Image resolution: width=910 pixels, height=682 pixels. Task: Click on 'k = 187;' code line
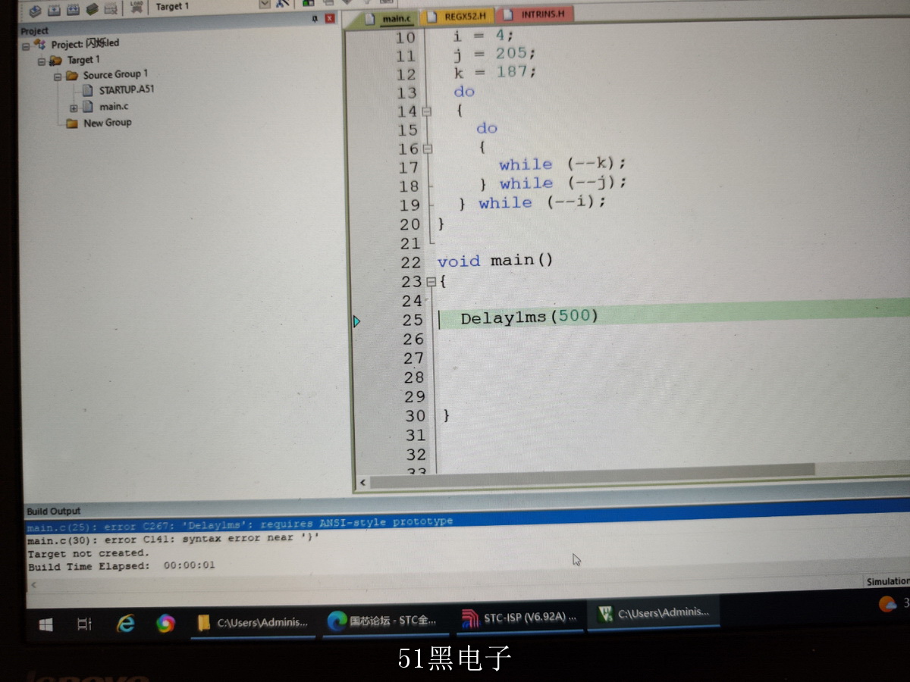494,72
